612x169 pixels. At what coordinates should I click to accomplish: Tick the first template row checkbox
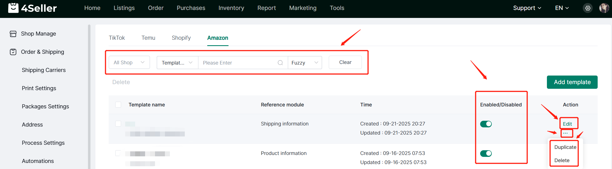[x=118, y=124]
